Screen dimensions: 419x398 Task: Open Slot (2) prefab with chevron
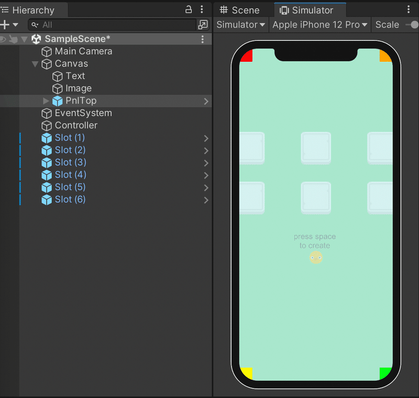206,151
